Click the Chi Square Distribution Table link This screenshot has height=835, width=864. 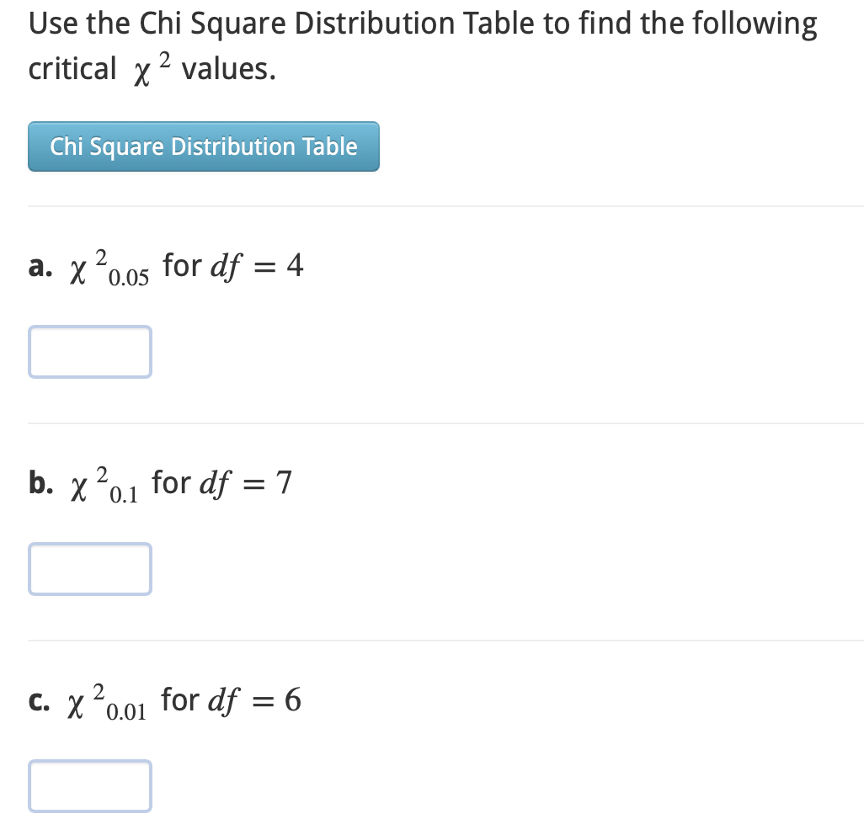204,146
